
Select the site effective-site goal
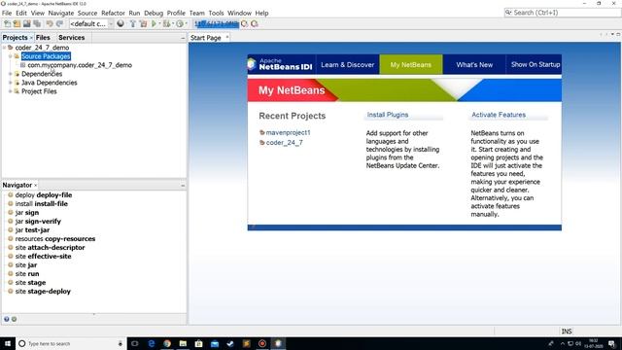point(43,256)
